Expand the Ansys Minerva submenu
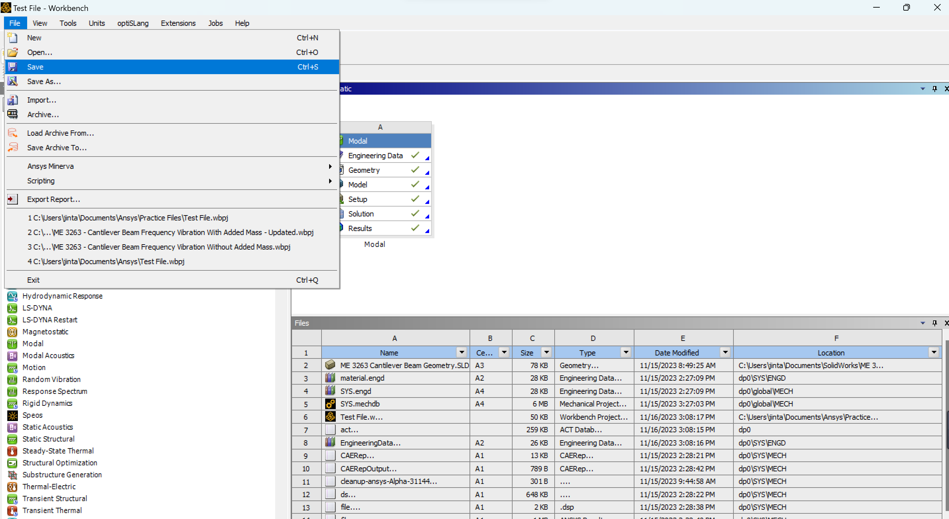Screen dimensions: 949x519 tap(172, 166)
